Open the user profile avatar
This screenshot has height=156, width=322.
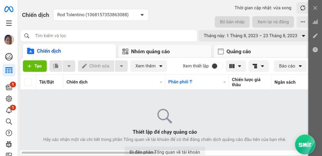(x=9, y=39)
